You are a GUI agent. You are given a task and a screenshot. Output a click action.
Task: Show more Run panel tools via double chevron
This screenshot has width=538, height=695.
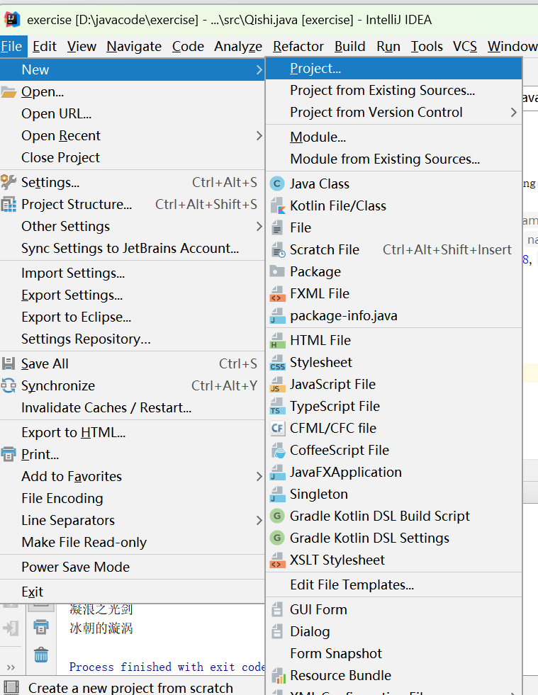coord(11,667)
